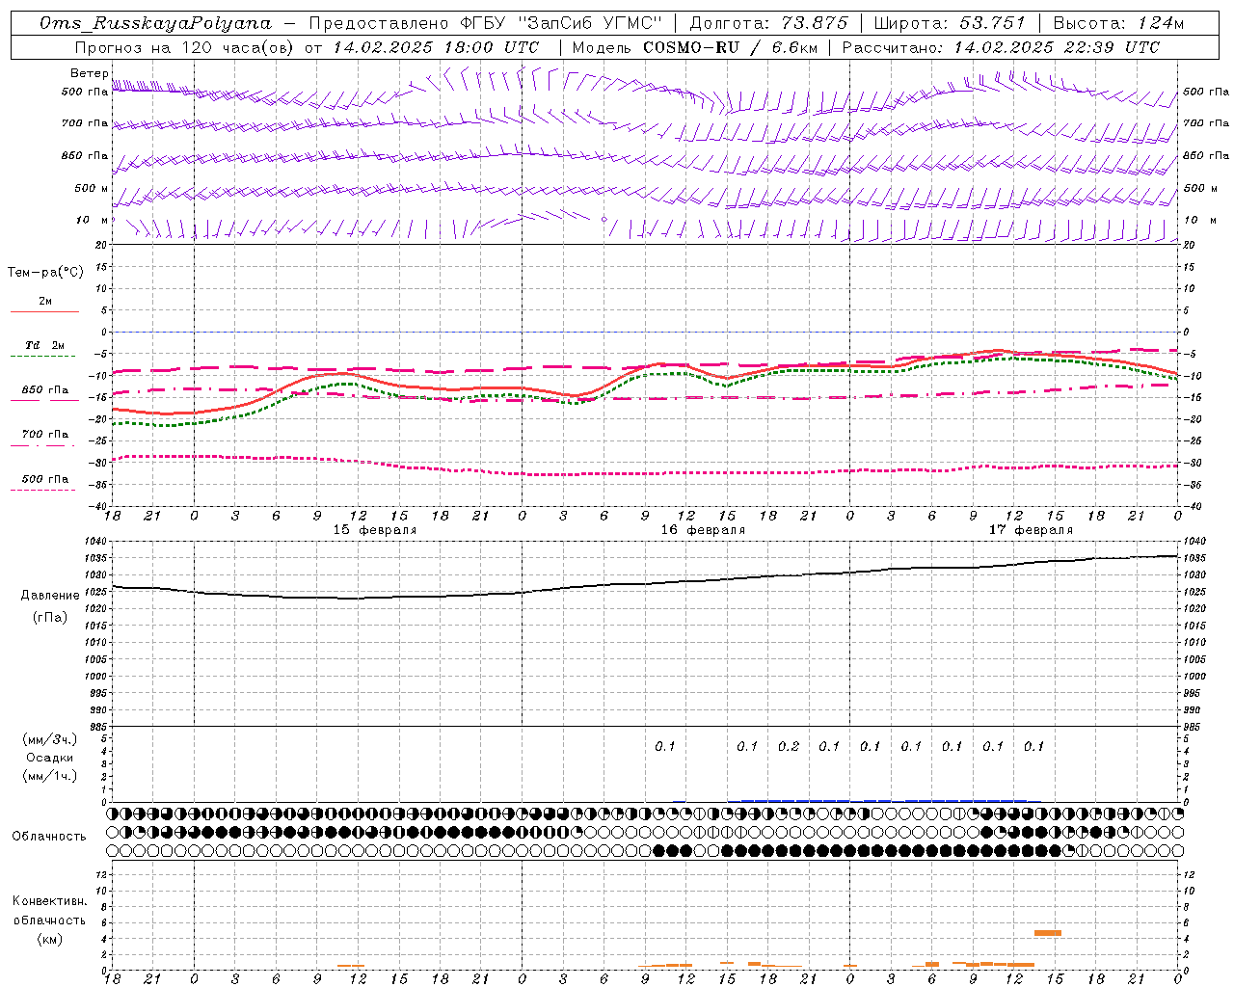This screenshot has height=987, width=1234.
Task: Select the provider text ФГБУ "ЗапСиб УГМС"
Action: coord(559,23)
